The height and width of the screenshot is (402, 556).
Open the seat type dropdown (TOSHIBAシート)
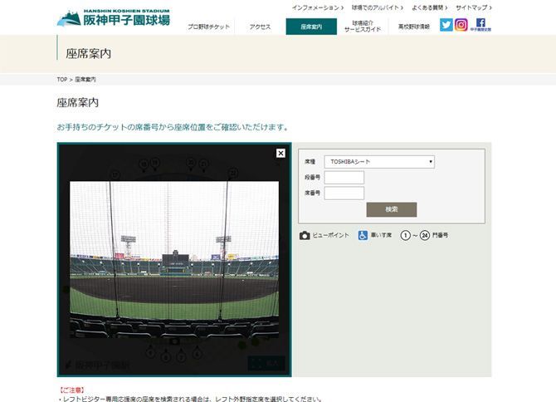click(379, 162)
